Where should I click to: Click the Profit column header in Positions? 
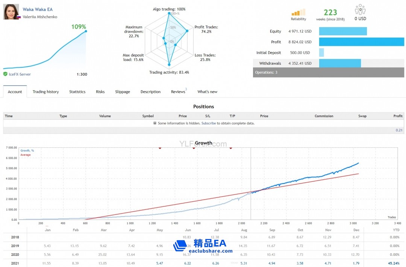click(398, 116)
